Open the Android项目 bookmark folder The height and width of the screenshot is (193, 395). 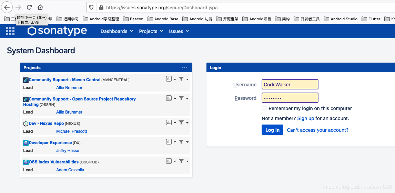(x=257, y=19)
